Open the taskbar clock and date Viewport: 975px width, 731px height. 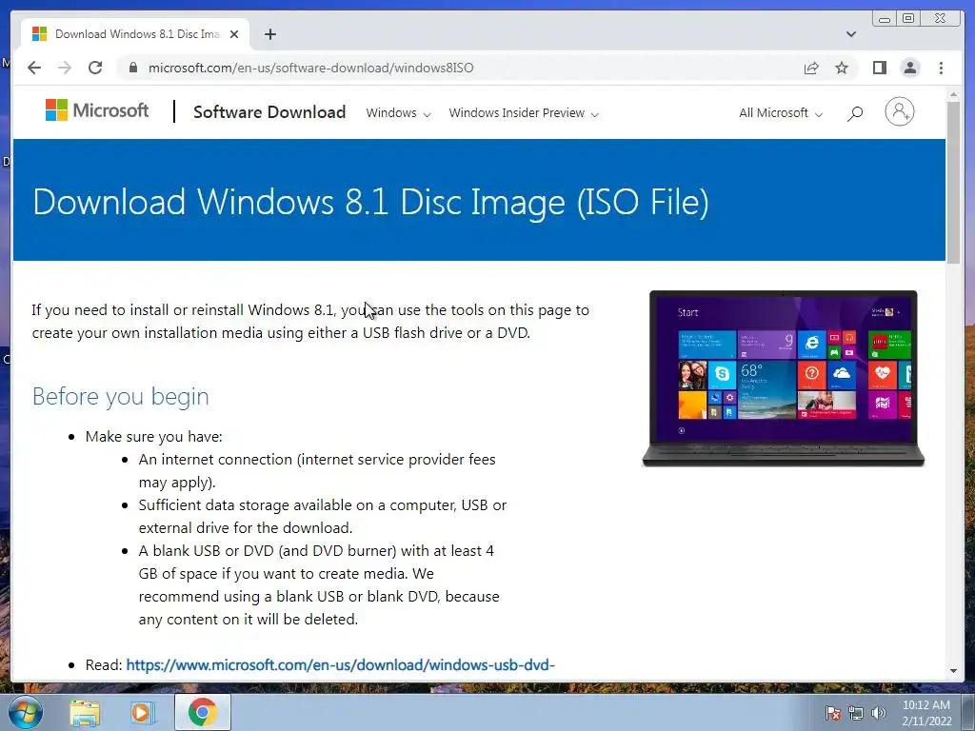[926, 713]
